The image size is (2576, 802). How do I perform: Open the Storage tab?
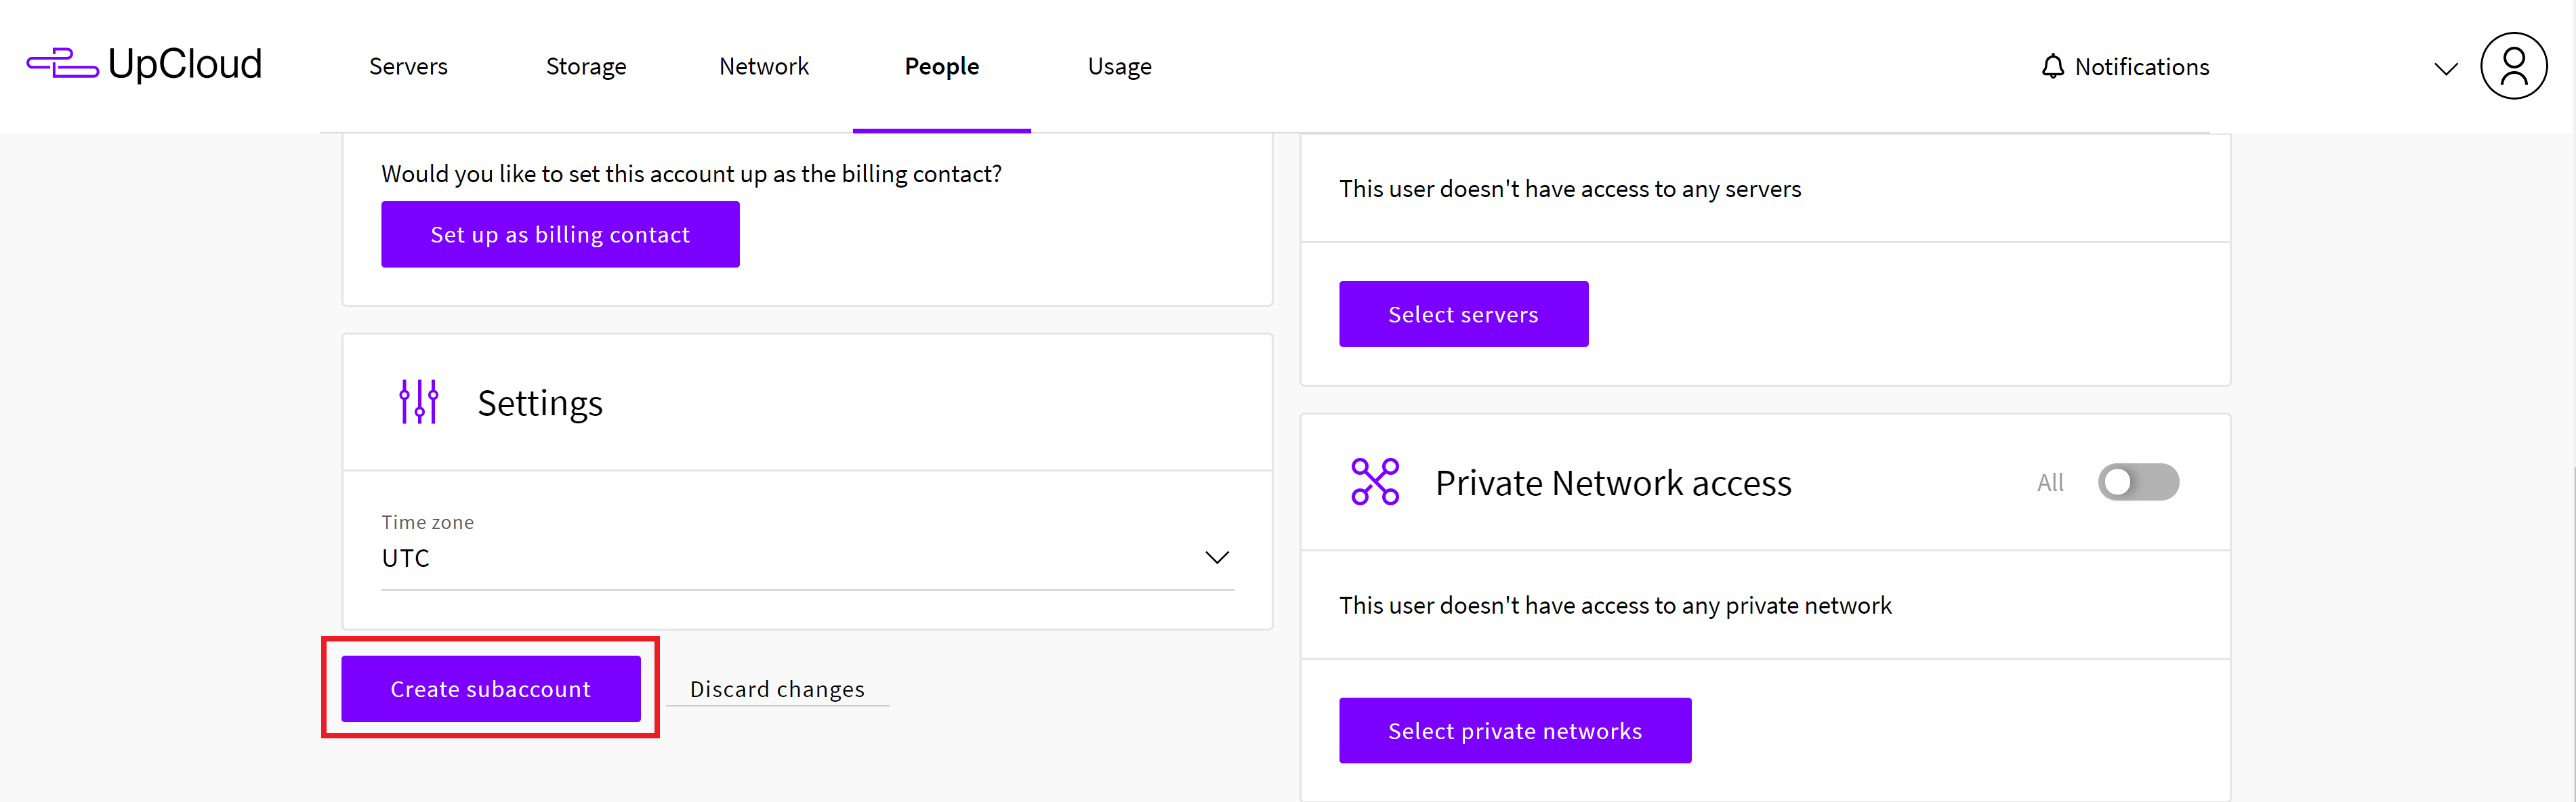pyautogui.click(x=586, y=66)
